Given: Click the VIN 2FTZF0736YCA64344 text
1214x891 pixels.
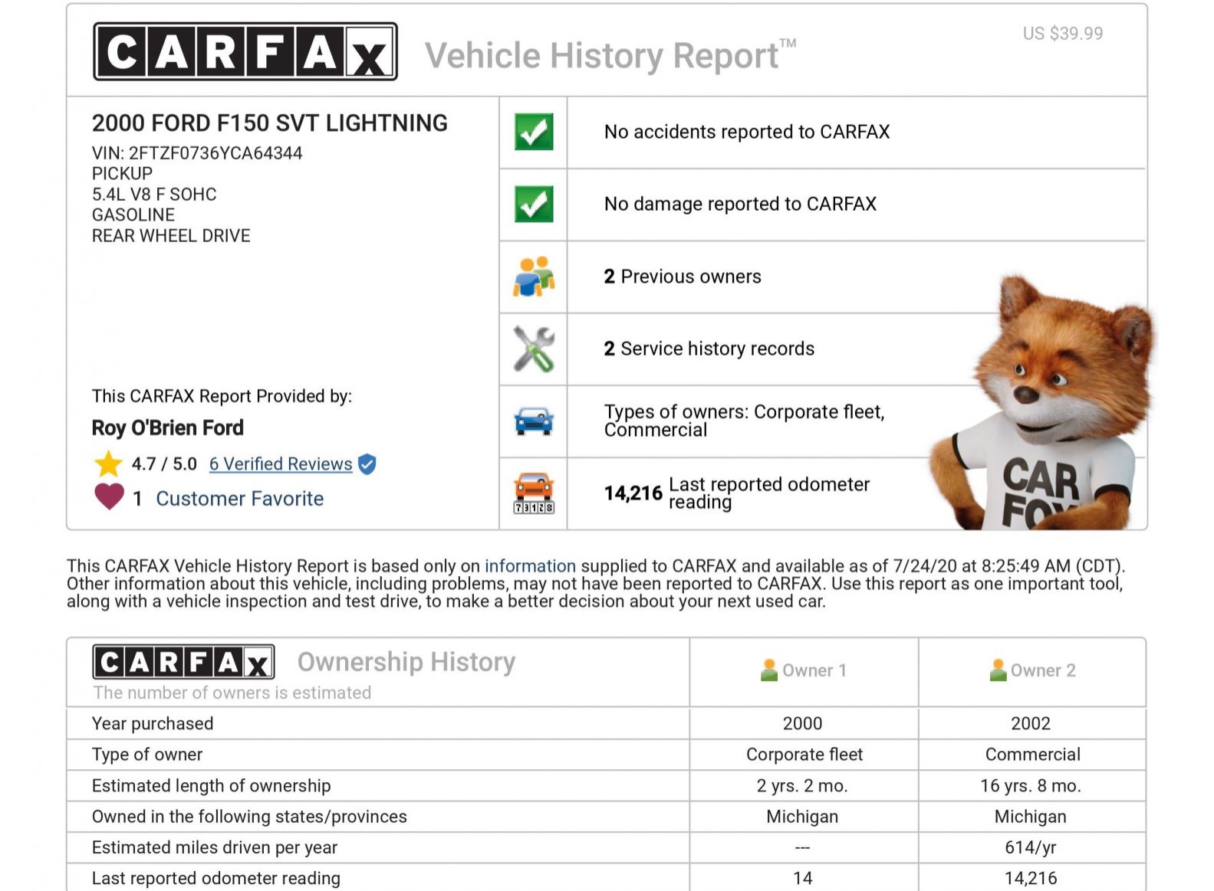Looking at the screenshot, I should click(x=197, y=153).
